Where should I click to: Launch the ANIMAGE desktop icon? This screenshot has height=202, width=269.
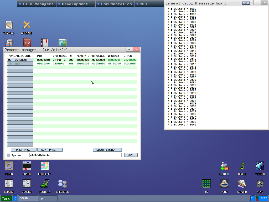(27, 26)
